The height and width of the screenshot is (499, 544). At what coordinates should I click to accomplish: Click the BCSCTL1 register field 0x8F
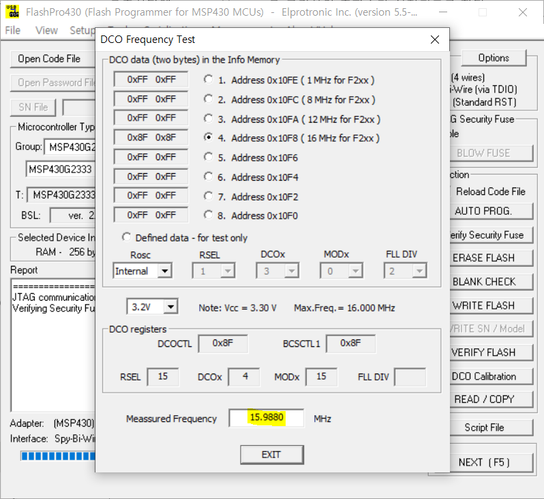pos(350,344)
